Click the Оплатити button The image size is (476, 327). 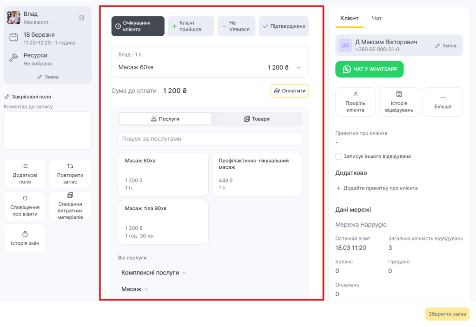click(289, 91)
